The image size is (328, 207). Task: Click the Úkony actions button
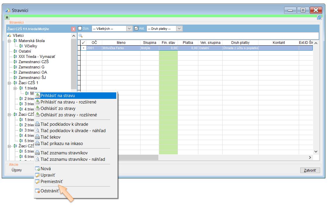click(x=16, y=170)
